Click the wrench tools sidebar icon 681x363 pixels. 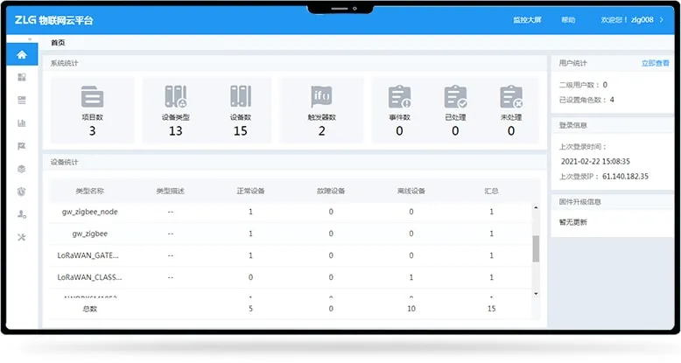[22, 237]
